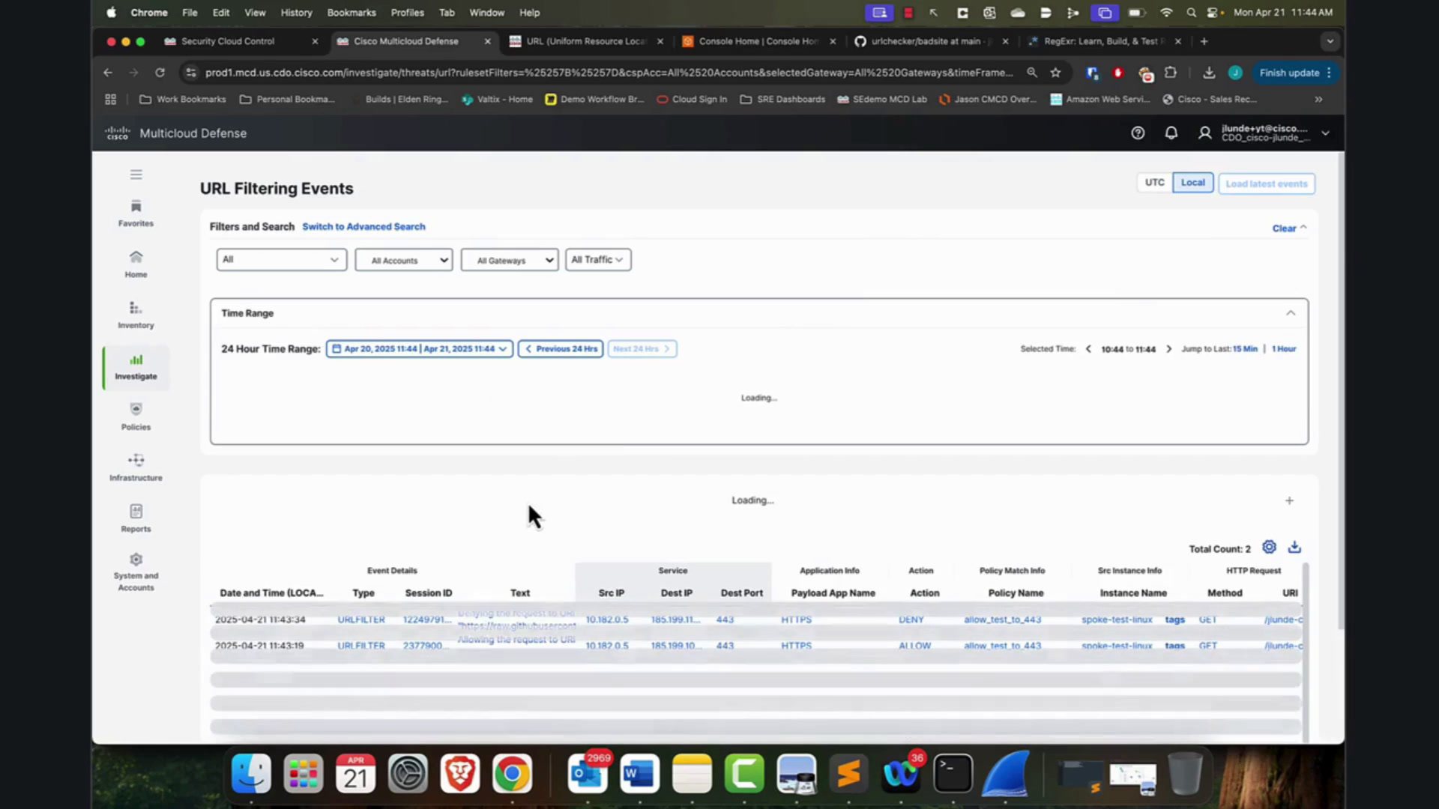1439x809 pixels.
Task: Click the browser address bar URL
Action: tap(609, 73)
